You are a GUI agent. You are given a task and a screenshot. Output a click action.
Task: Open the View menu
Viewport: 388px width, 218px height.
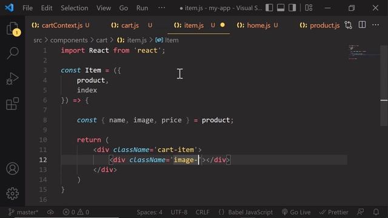click(x=104, y=8)
